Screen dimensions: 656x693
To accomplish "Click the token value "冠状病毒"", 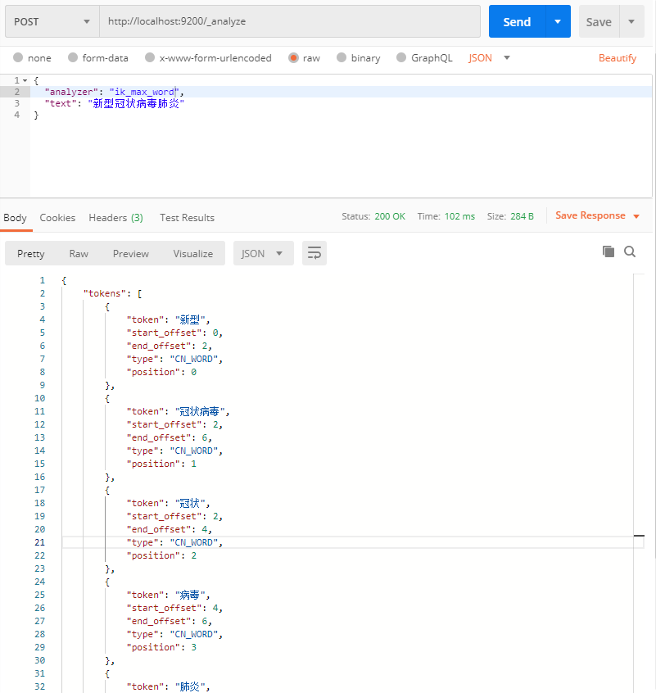I will (x=200, y=411).
